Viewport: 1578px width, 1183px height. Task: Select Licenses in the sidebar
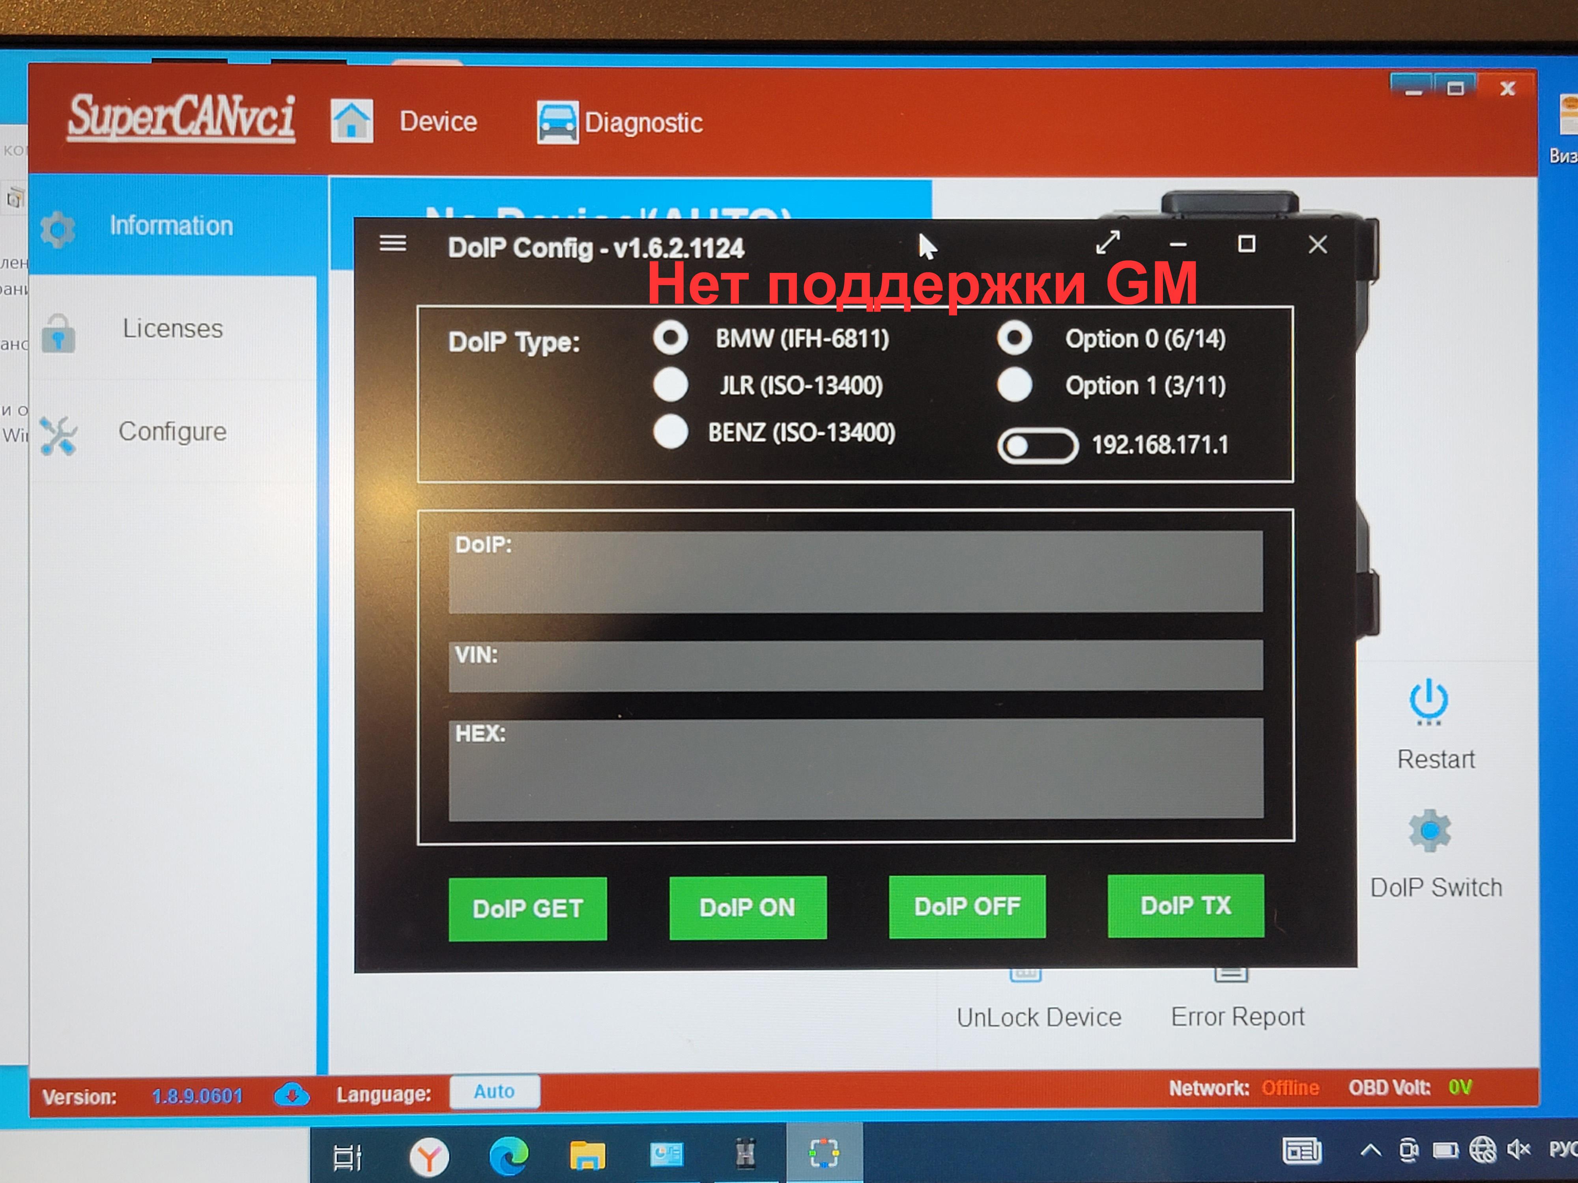pyautogui.click(x=173, y=329)
